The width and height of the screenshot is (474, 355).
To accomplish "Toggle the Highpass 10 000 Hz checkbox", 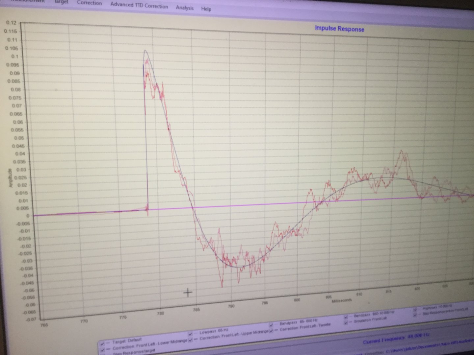I will point(415,309).
